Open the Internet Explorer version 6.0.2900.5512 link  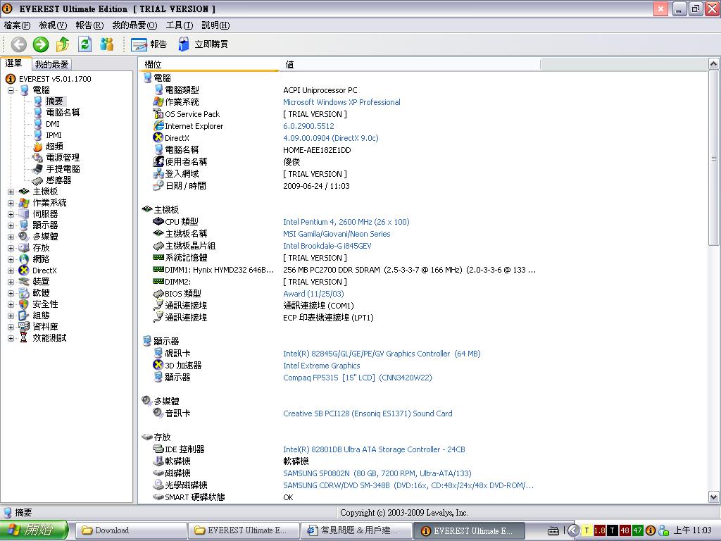click(308, 126)
